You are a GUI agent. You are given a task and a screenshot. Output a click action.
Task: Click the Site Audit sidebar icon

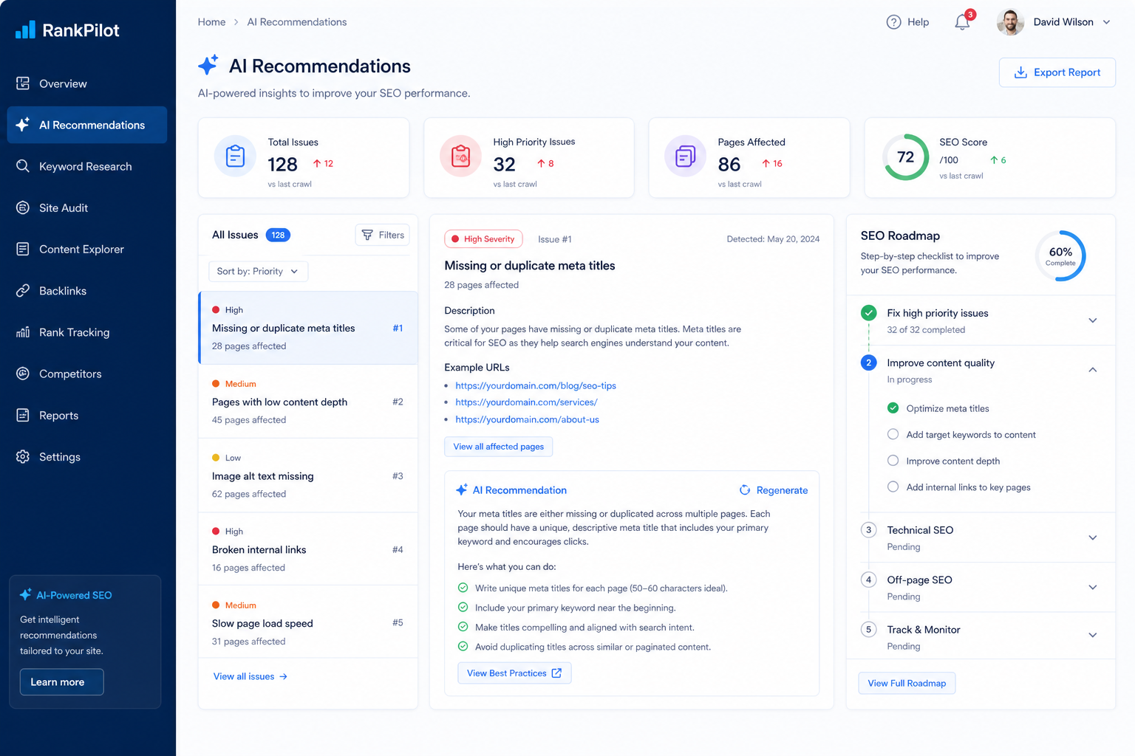[x=23, y=207]
